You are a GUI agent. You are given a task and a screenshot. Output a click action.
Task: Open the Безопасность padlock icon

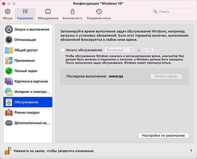[72, 11]
